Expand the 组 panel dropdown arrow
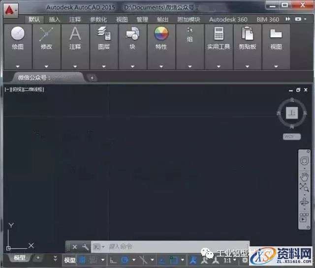This screenshot has height=268, width=315. [x=190, y=66]
